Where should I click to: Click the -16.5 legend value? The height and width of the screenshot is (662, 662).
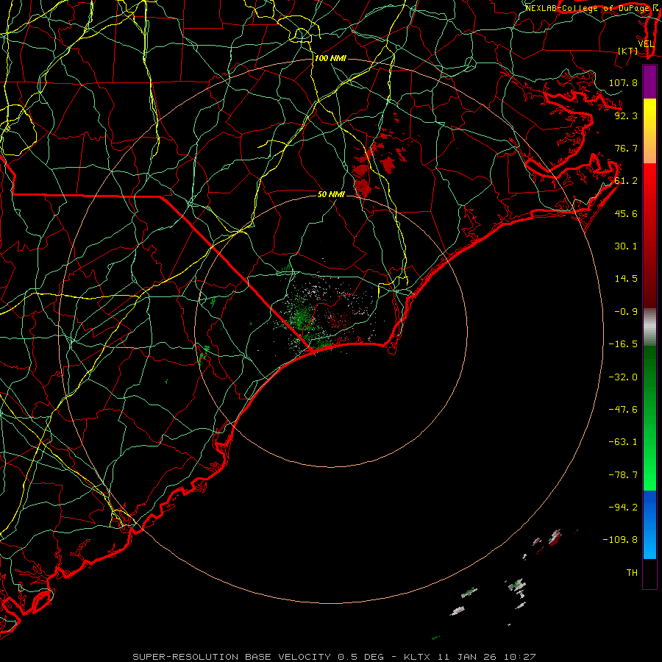(623, 344)
